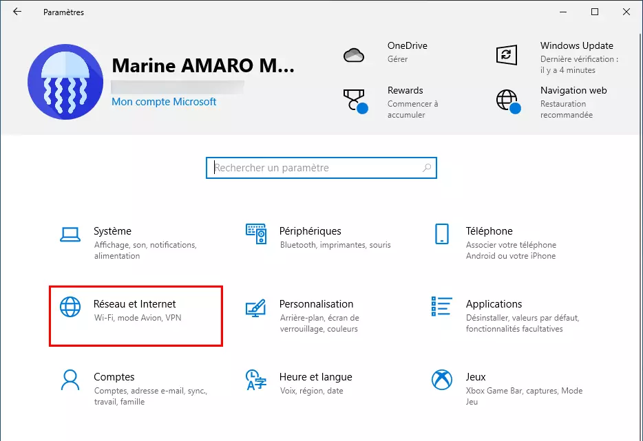This screenshot has height=441, width=643.
Task: Click the Paramètres window title text
Action: click(63, 12)
